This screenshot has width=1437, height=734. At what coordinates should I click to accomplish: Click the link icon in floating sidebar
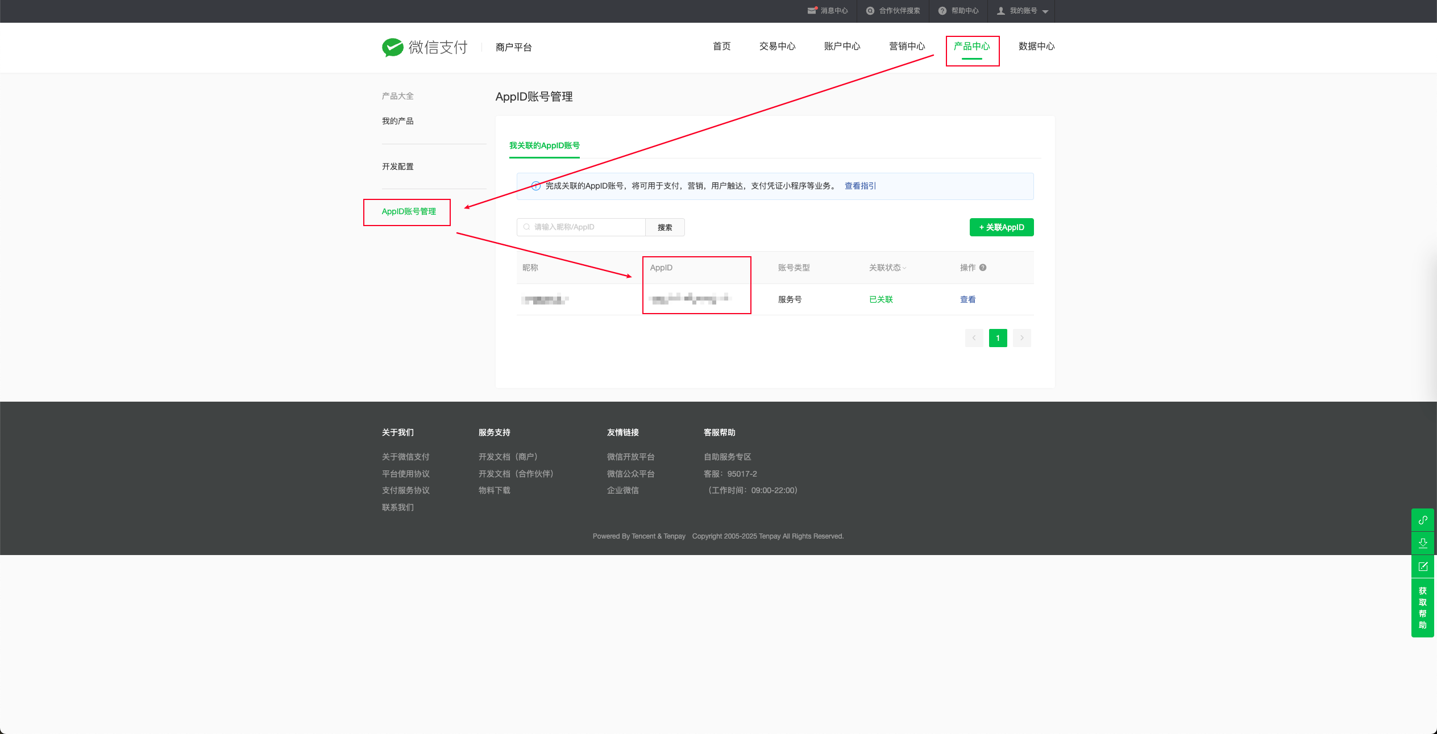click(x=1423, y=520)
